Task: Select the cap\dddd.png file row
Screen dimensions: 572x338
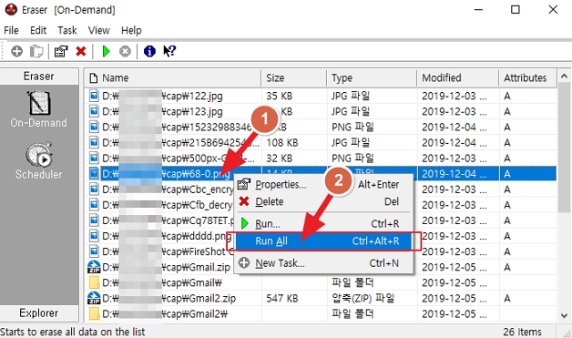Action: [x=321, y=236]
